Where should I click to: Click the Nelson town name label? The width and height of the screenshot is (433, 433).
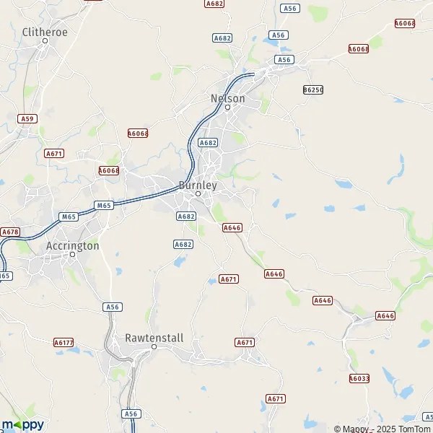point(228,99)
